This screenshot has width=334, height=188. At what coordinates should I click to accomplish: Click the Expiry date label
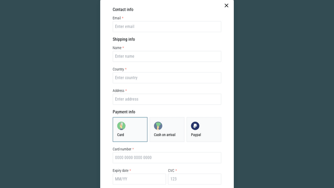click(120, 170)
